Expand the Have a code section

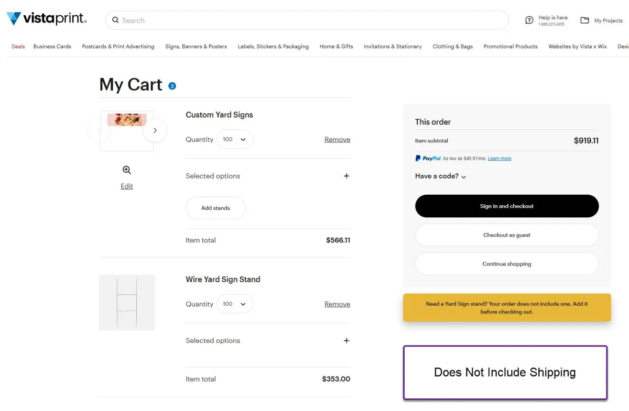tap(440, 176)
